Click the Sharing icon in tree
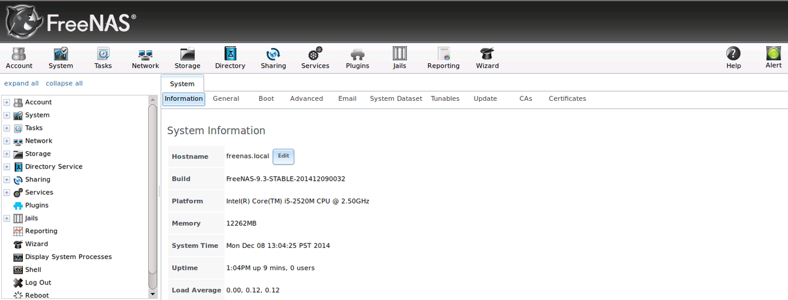 pos(18,180)
